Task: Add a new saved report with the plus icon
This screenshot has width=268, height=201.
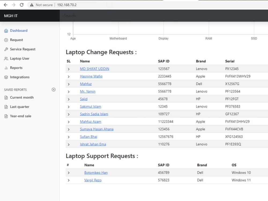Action: point(54,90)
